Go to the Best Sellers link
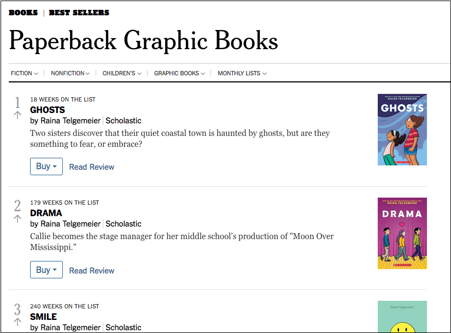Viewport: 451px width, 333px height. pos(79,13)
